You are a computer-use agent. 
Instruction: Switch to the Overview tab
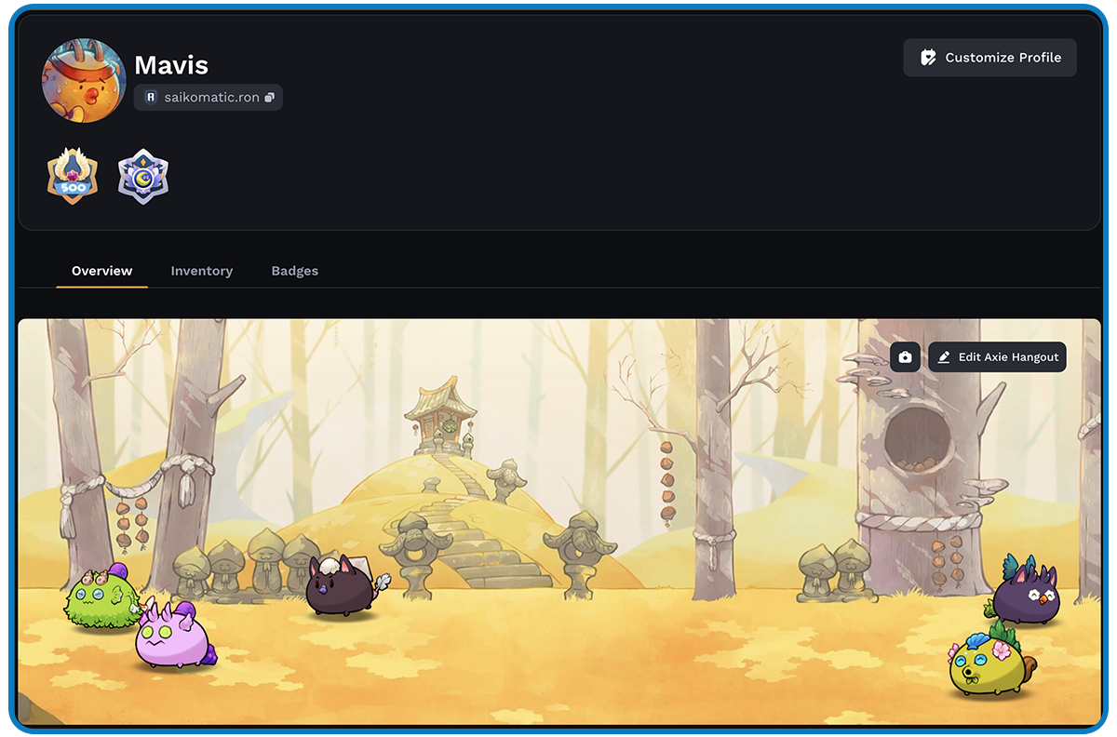point(102,271)
